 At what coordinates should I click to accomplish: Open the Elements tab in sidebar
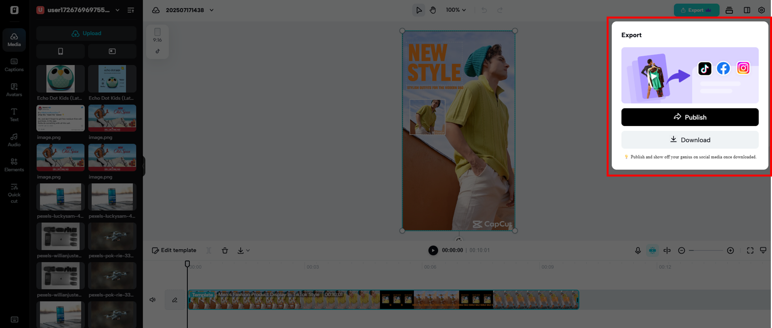point(14,165)
